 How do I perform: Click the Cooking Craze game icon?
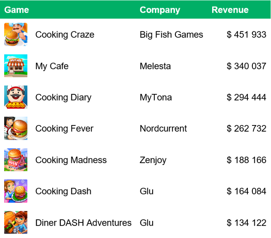click(x=16, y=34)
